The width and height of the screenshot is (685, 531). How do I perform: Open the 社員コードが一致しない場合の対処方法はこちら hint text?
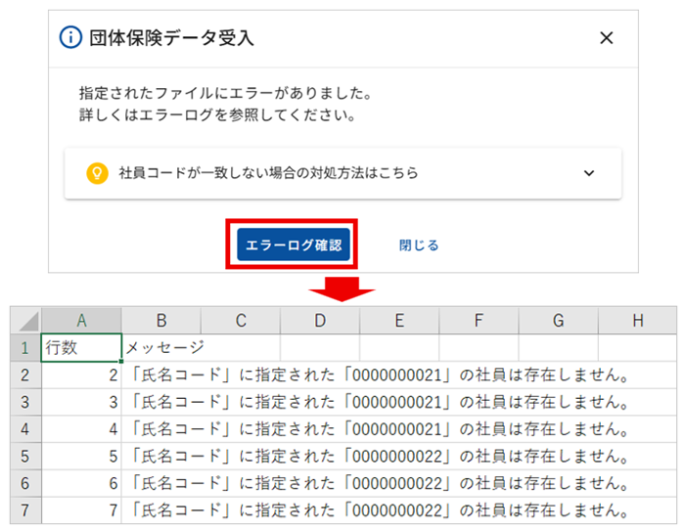pyautogui.click(x=268, y=173)
